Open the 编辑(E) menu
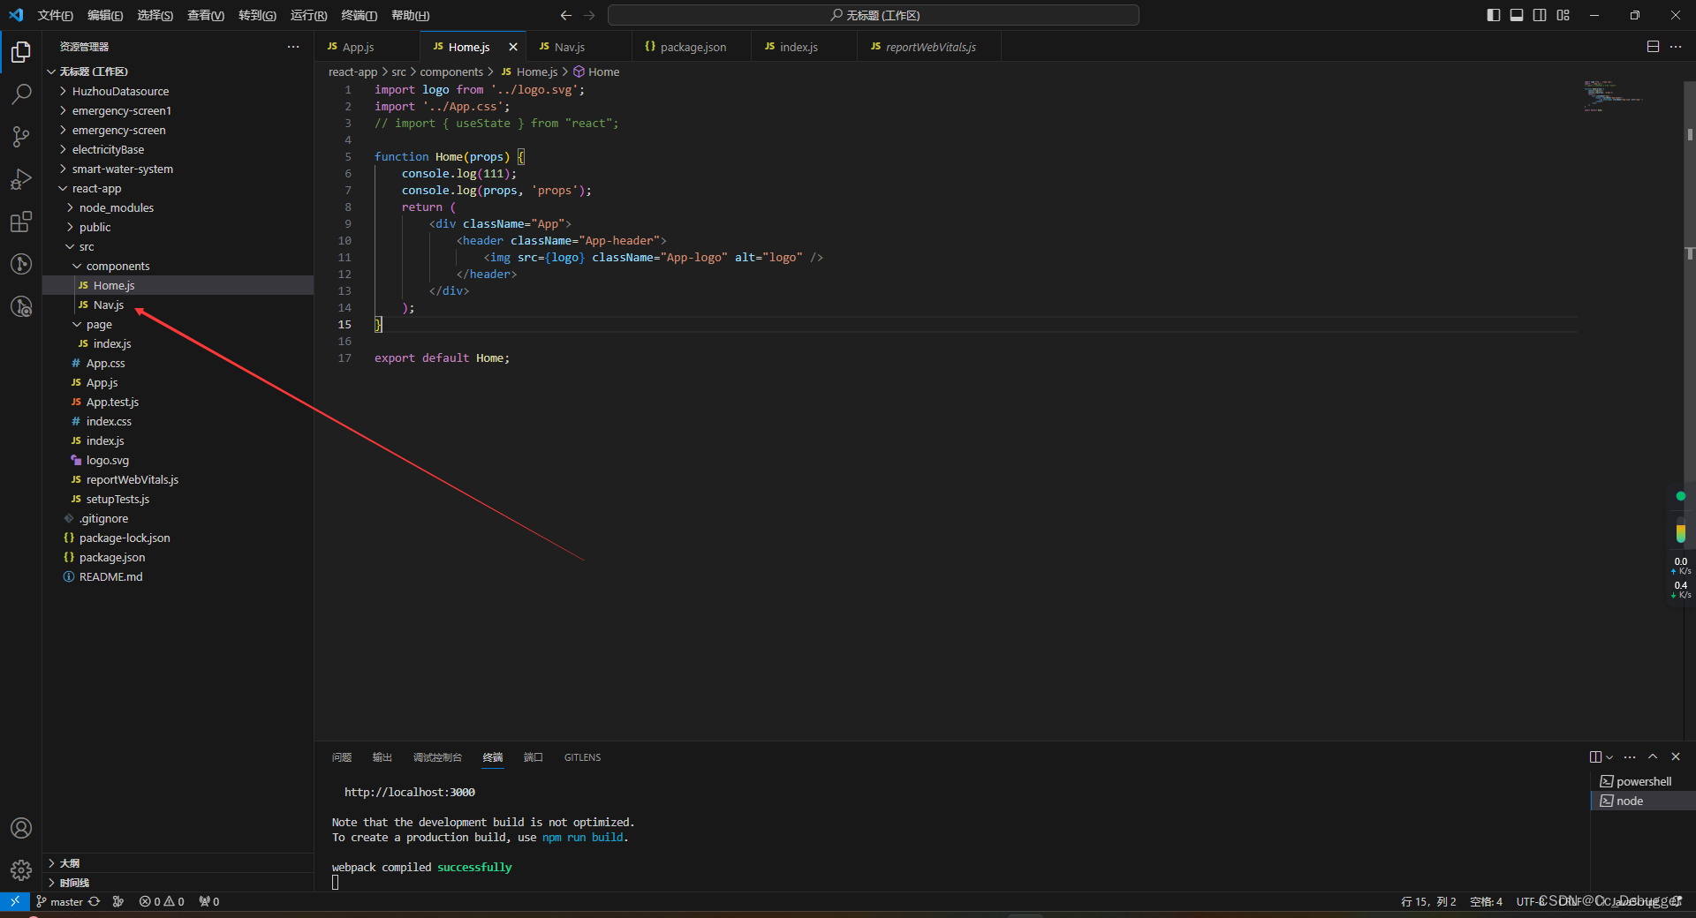Viewport: 1696px width, 918px height. coord(105,15)
